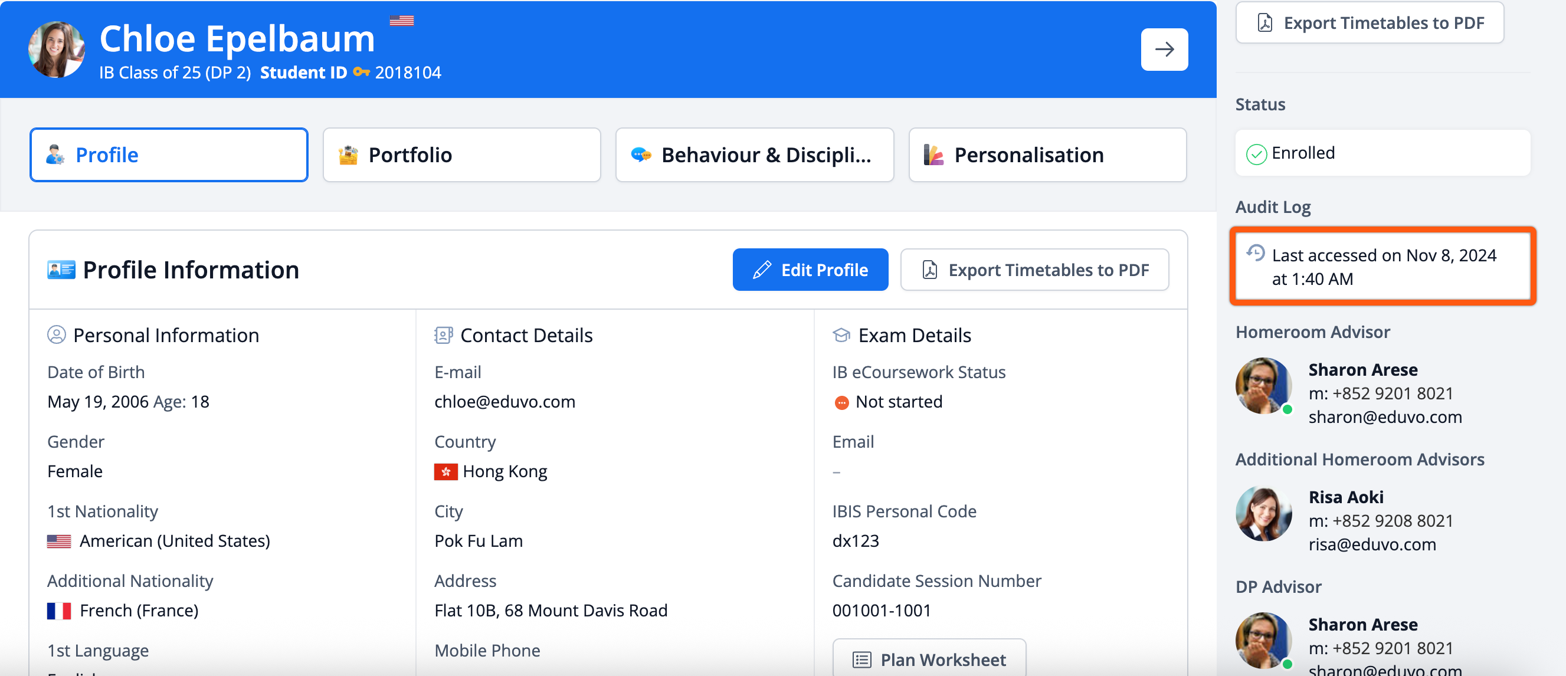Click the Enrolled status field
Image resolution: width=1566 pixels, height=676 pixels.
(1382, 153)
